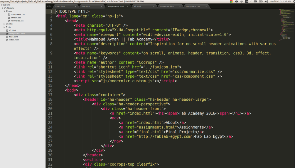Open component.css from the sidebar
Screen dimensions: 295x168
point(18,14)
